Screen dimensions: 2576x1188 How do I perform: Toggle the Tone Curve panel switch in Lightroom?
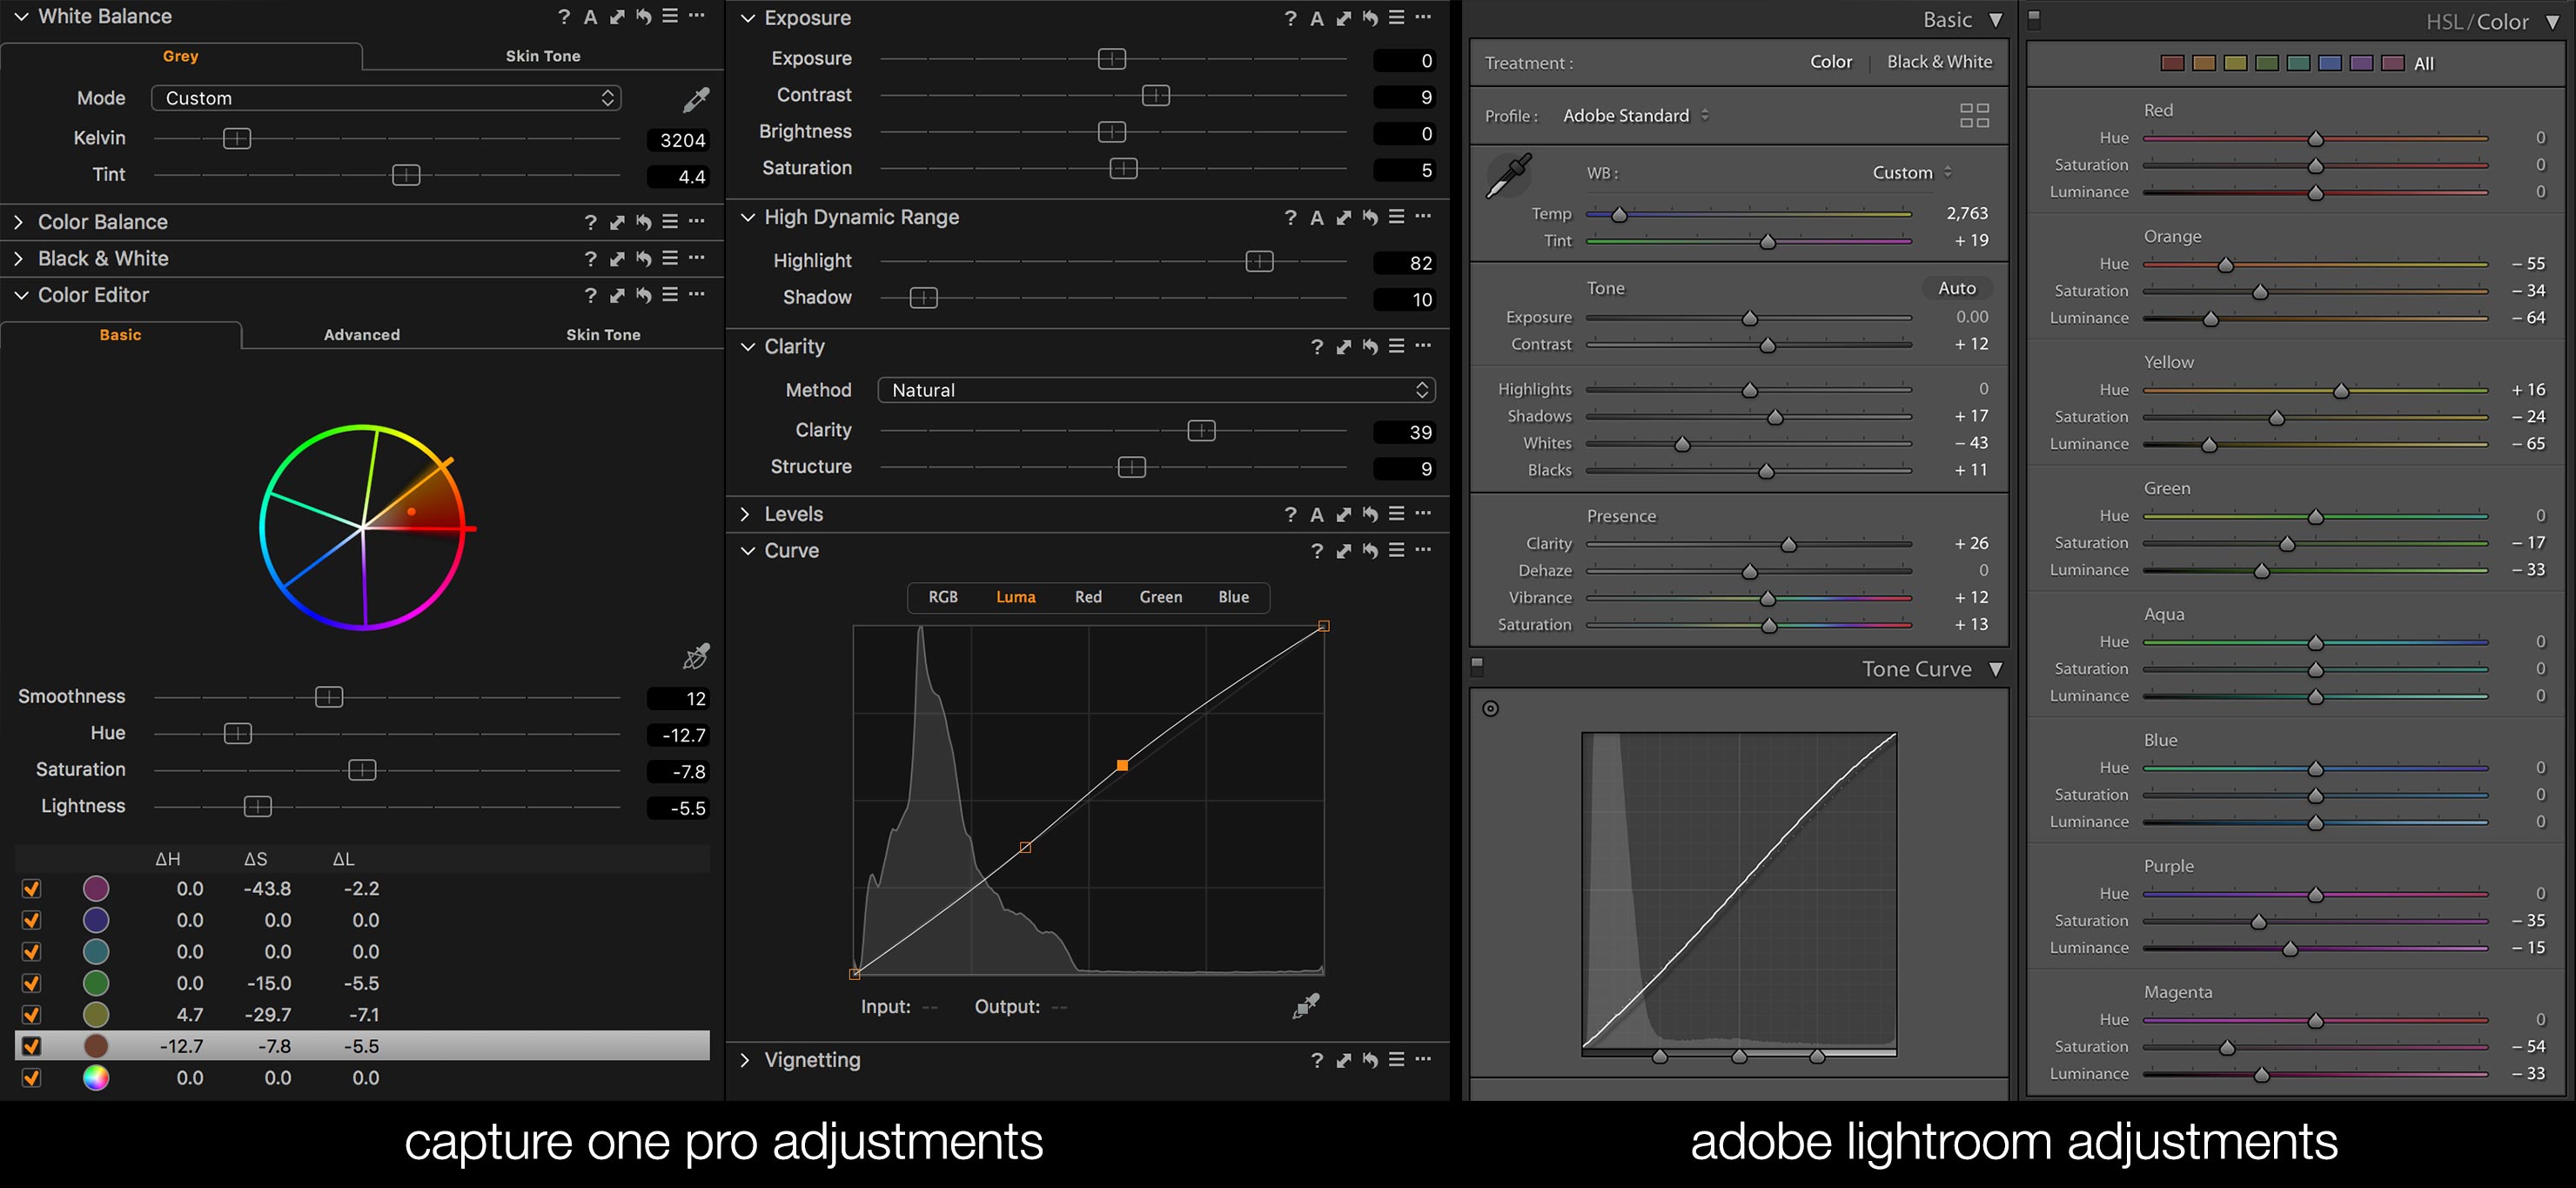point(1477,667)
